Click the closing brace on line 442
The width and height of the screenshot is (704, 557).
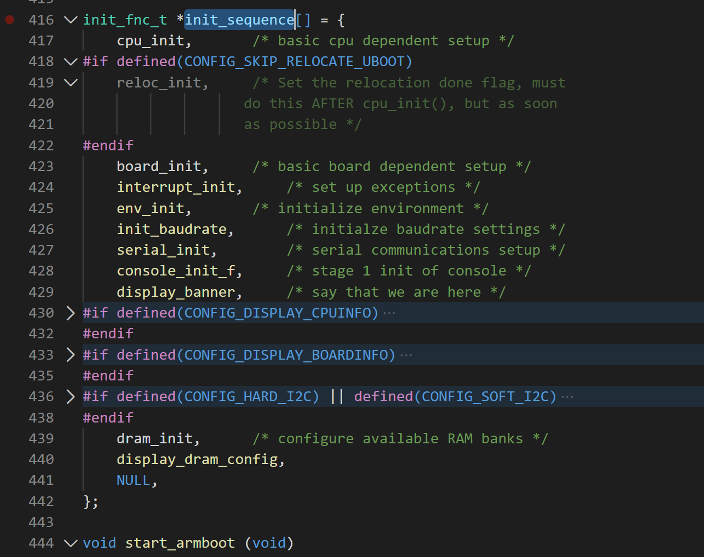87,501
